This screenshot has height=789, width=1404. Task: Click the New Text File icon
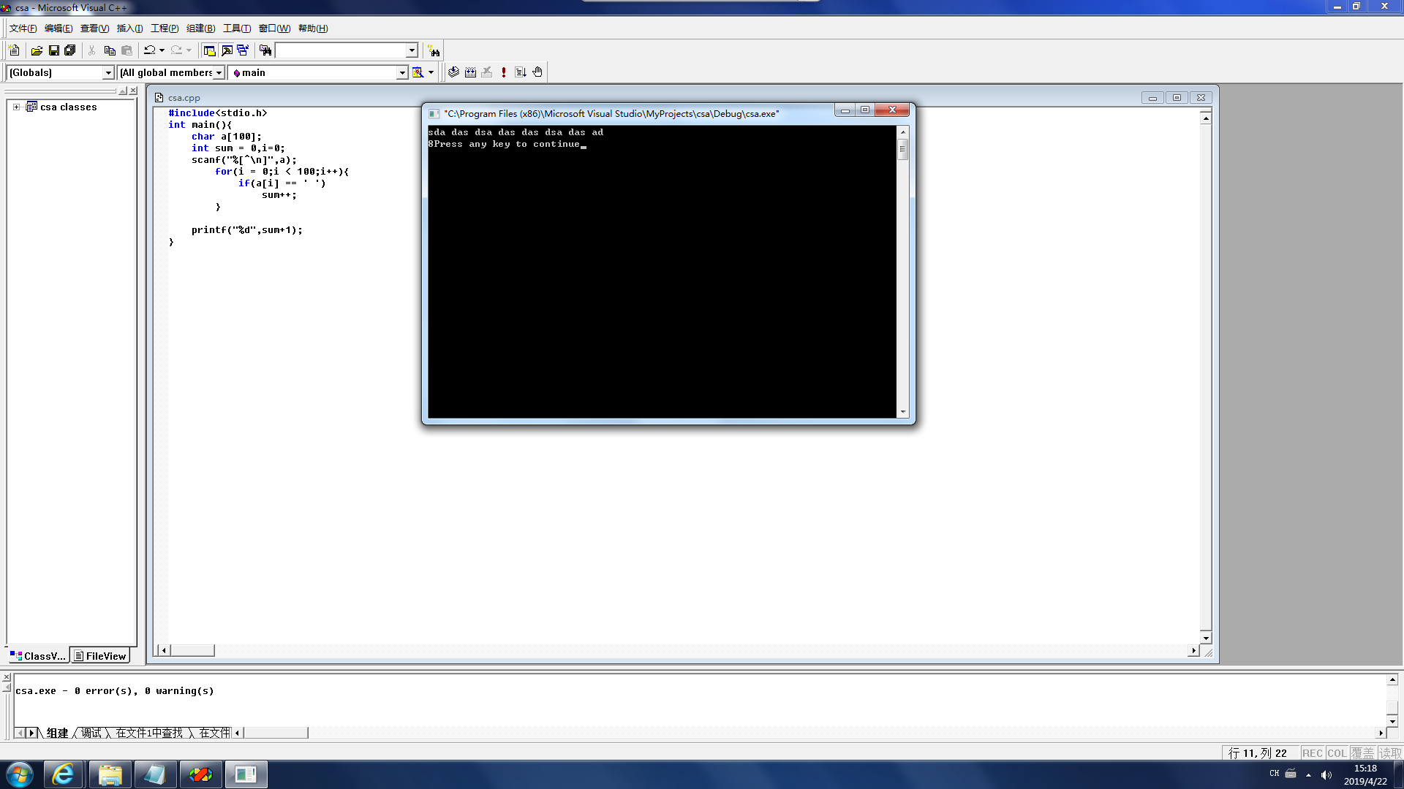pyautogui.click(x=14, y=50)
